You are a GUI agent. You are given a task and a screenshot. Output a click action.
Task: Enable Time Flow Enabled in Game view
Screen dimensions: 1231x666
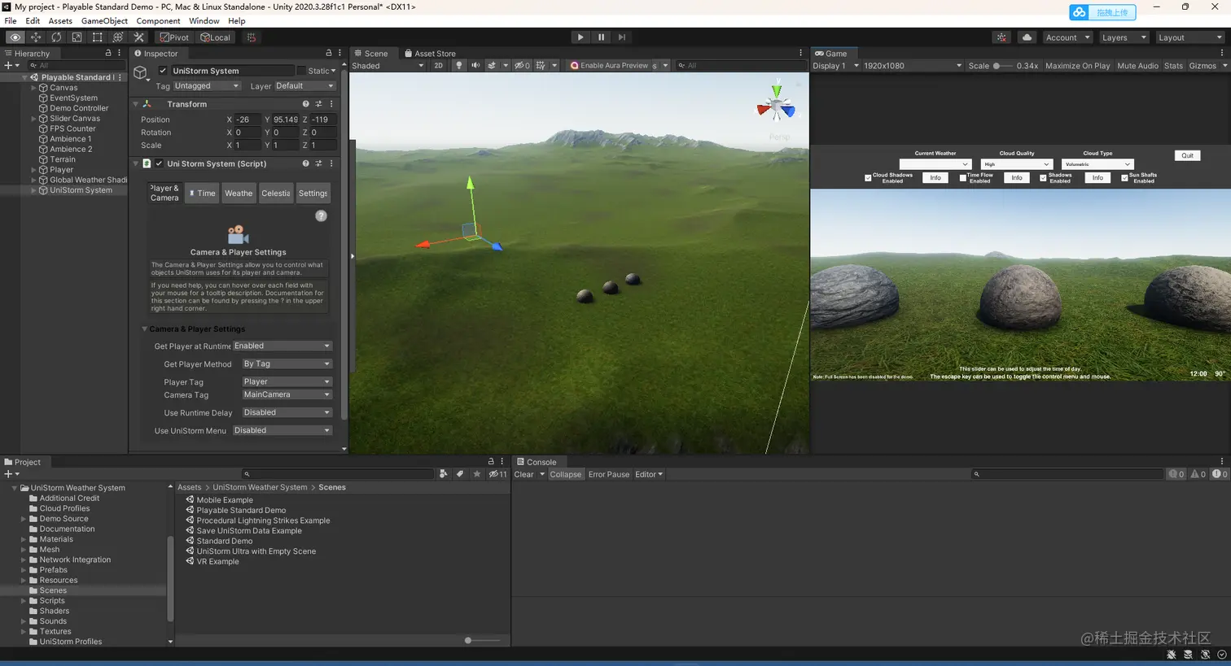962,178
